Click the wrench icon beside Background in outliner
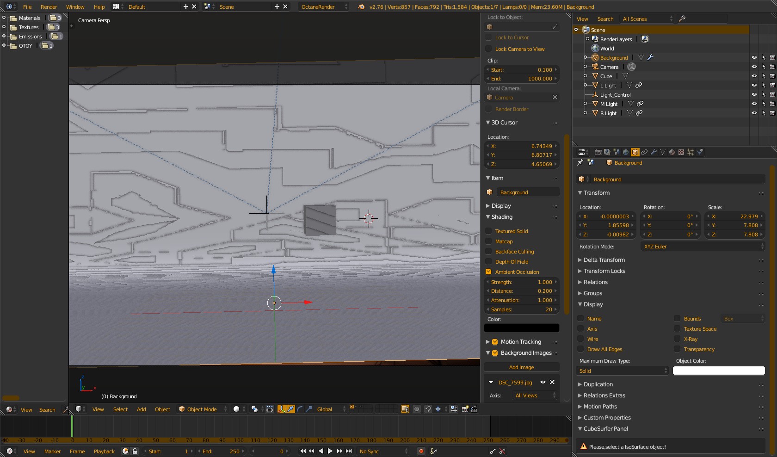Screen dimensions: 777x457 (650, 57)
